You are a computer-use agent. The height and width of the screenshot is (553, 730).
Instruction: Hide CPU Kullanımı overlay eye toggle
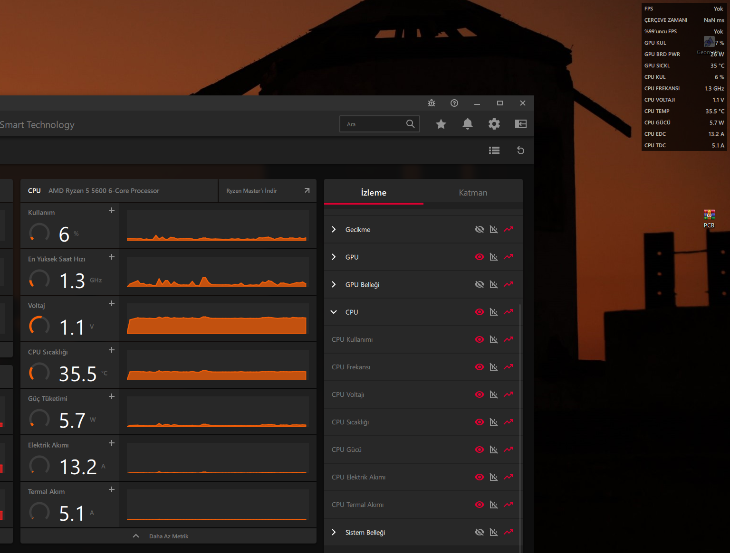pos(480,339)
